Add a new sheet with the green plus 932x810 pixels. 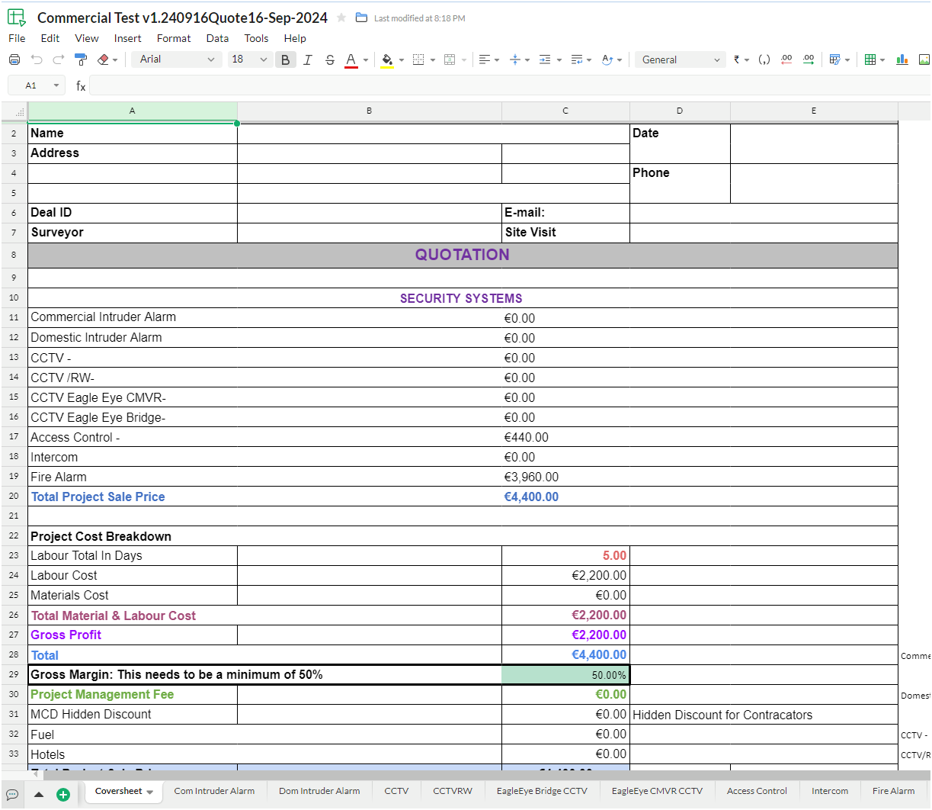[63, 794]
